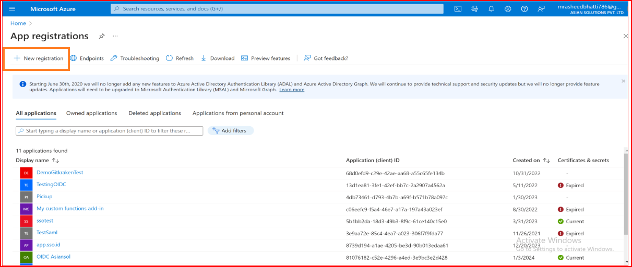Open the DemoGitkrakenTest application
The width and height of the screenshot is (632, 267).
click(59, 173)
